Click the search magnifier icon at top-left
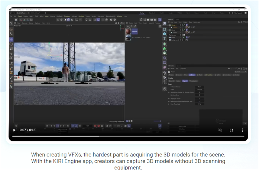The width and height of the screenshot is (259, 170). (11, 24)
